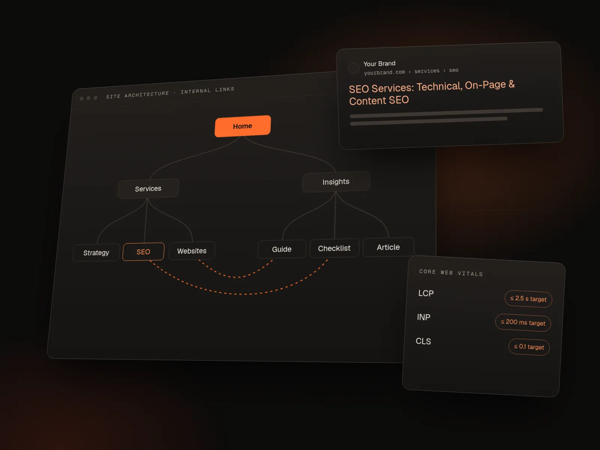Click the orange Home node
This screenshot has height=450, width=600.
[243, 126]
